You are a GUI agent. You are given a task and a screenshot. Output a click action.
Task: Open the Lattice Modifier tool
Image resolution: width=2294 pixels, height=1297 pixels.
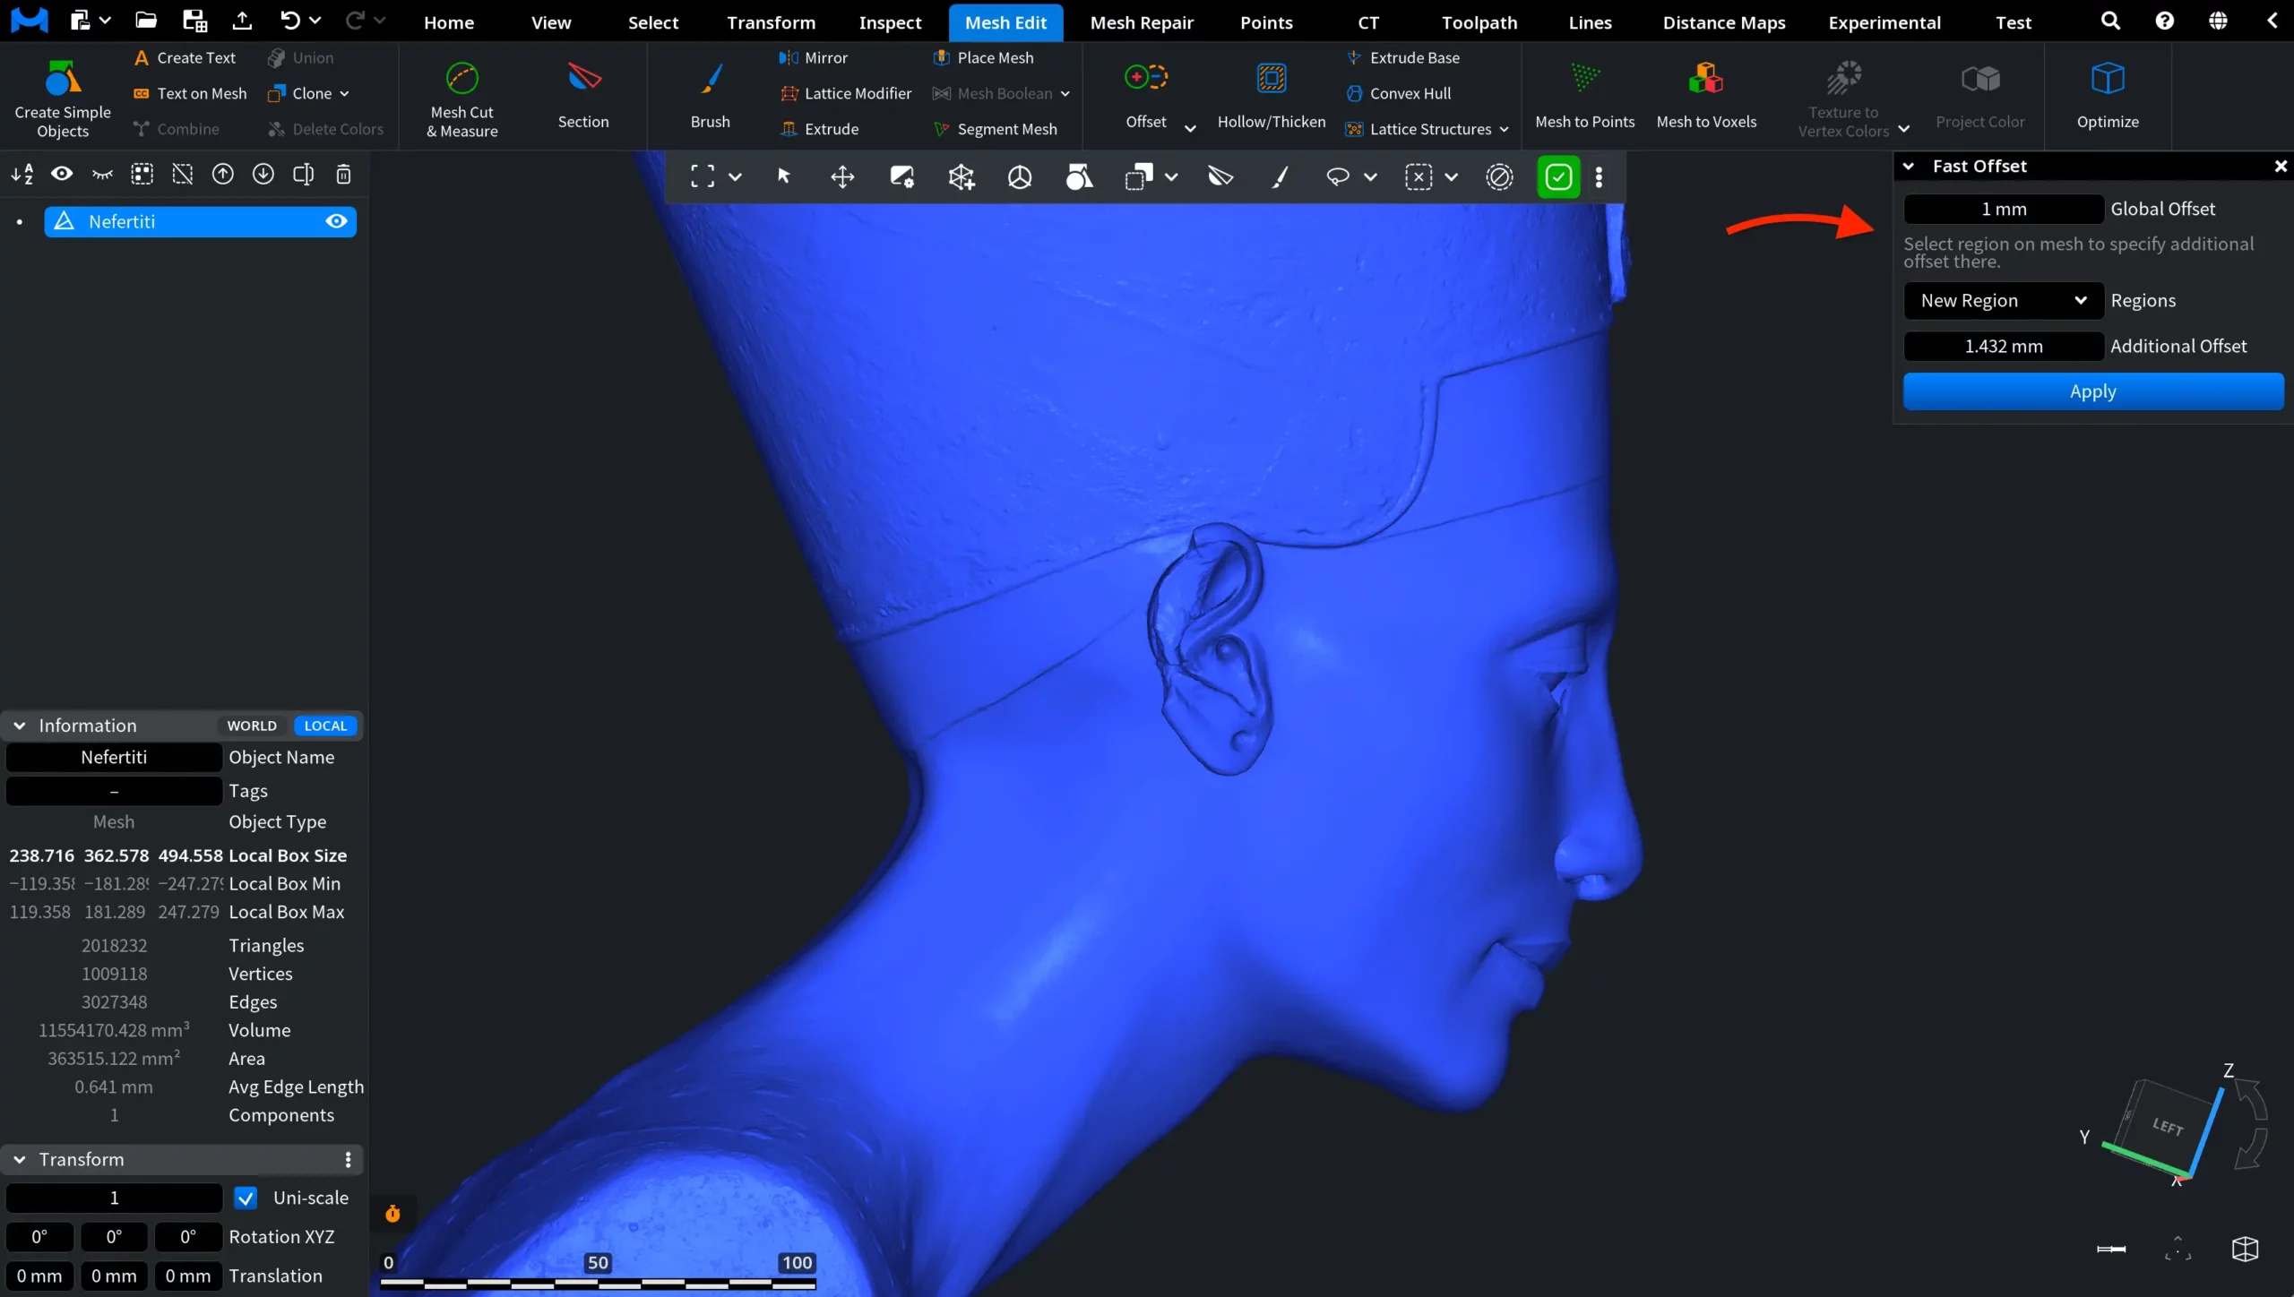pos(845,93)
